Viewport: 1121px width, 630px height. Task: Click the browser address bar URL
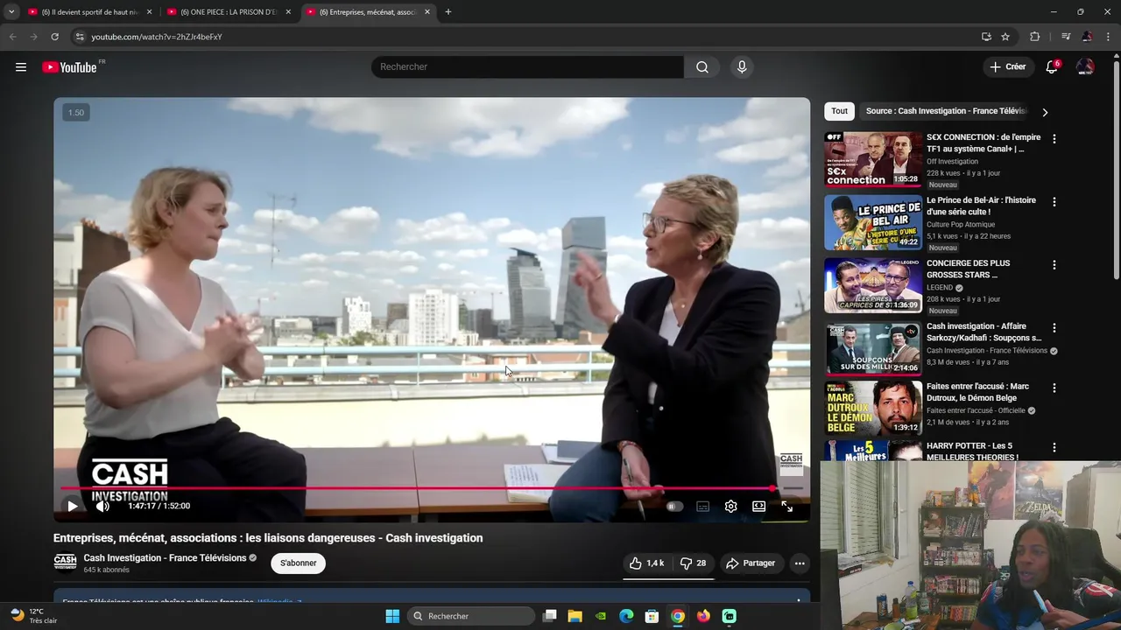point(158,37)
